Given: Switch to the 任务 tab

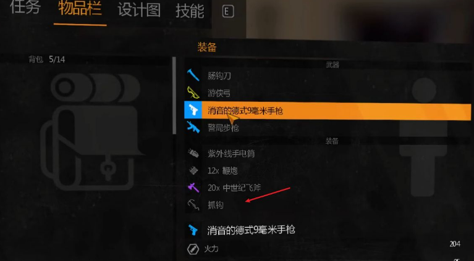Looking at the screenshot, I should [x=25, y=7].
